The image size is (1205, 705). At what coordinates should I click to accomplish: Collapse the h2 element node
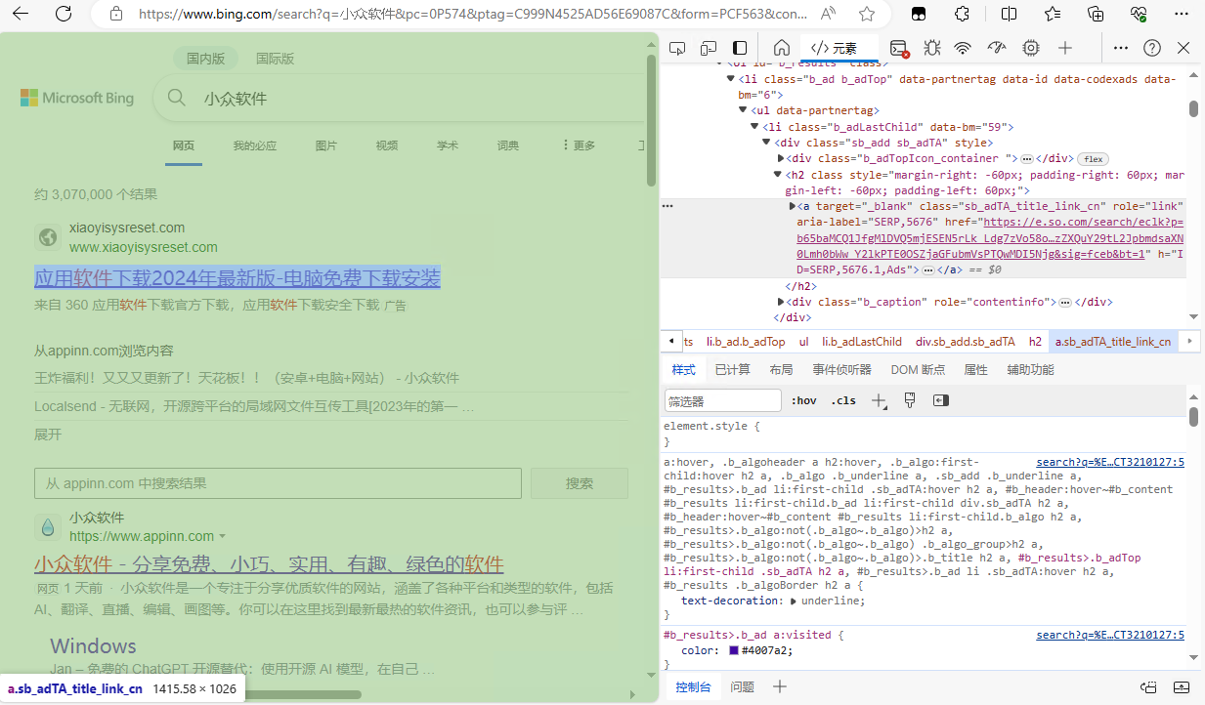779,175
